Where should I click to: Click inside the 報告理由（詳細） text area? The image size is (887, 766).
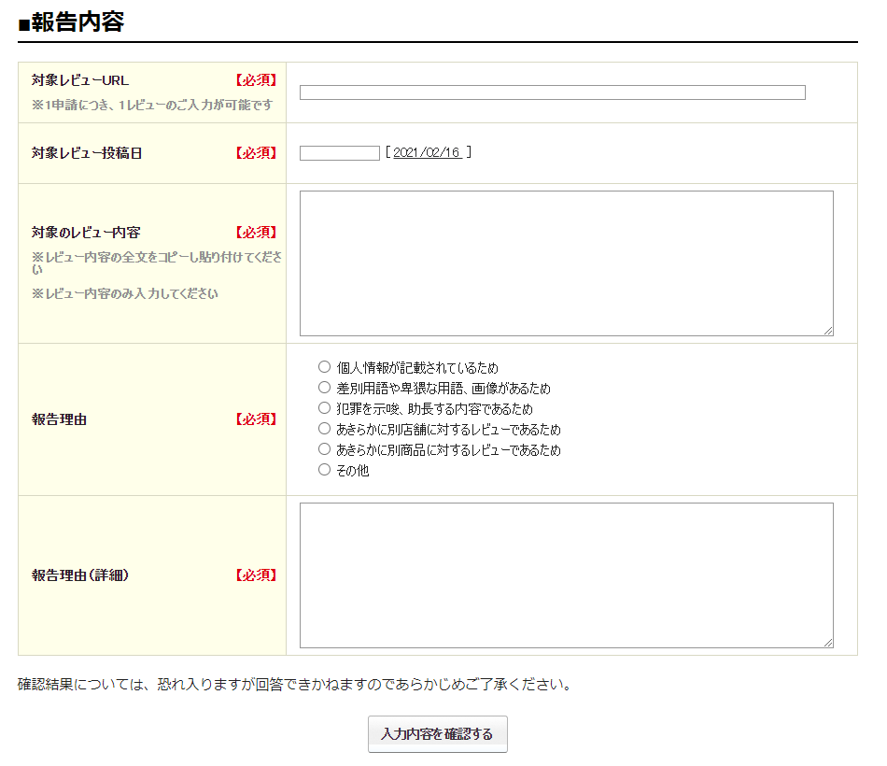click(566, 575)
